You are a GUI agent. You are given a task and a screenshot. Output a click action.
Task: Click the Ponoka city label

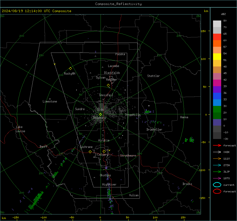[x=120, y=54]
